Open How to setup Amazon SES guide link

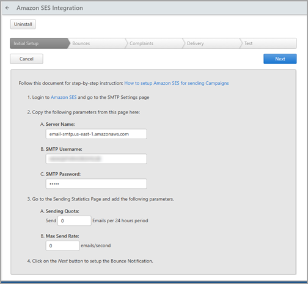click(x=177, y=83)
